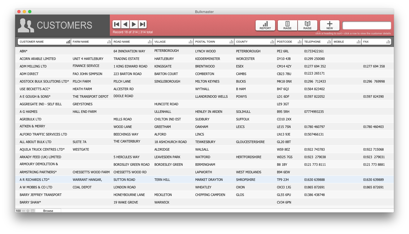Open ALFORD TRAFFIC SERVICES LTD
The width and height of the screenshot is (409, 234).
coord(205,134)
